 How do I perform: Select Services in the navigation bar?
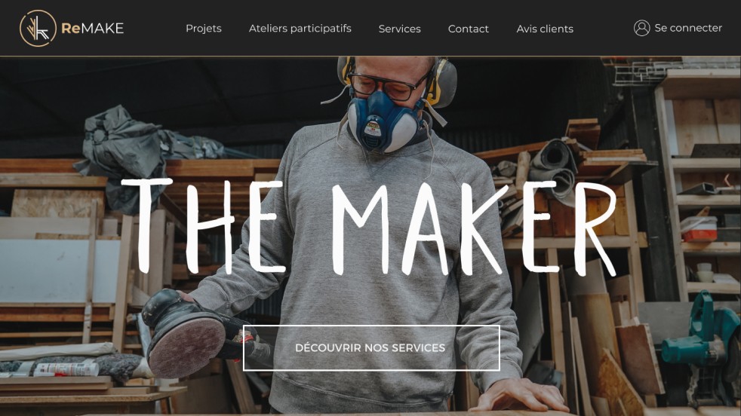[x=399, y=29]
